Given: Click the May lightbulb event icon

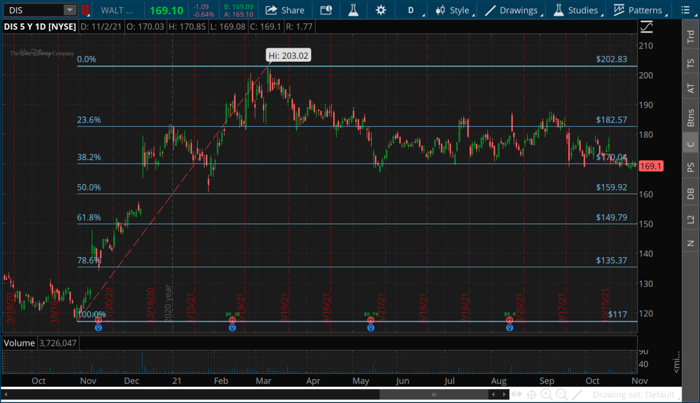Looking at the screenshot, I should pos(370,328).
